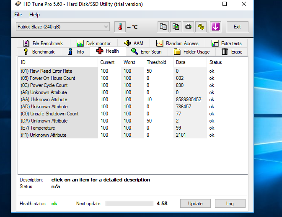Click the camera save screenshot icon
Screen dimensions: 282x217
pos(188,27)
